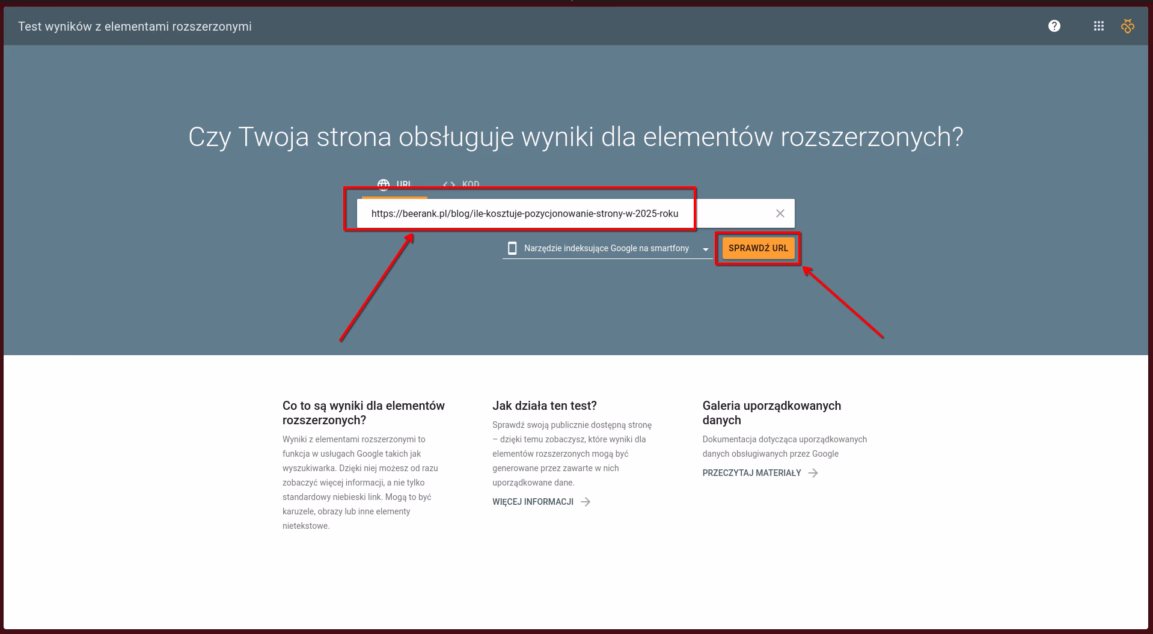Open the PRZECZYTAJ MATERIAŁY link
The height and width of the screenshot is (634, 1153).
[x=751, y=473]
